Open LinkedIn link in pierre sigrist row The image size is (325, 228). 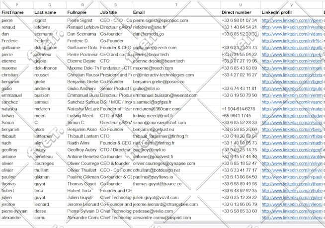click(x=292, y=20)
